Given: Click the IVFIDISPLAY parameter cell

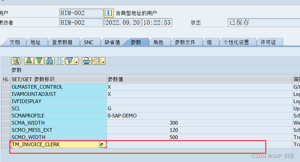Looking at the screenshot, I should 59,102.
